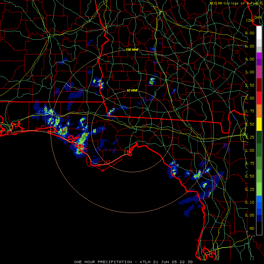Select the pink swatch beside 3.00

tap(259, 72)
